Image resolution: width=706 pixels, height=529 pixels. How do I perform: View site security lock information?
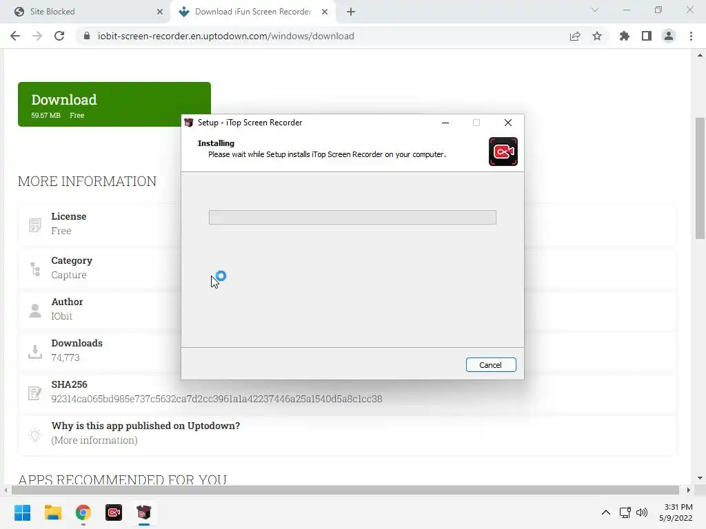click(87, 36)
